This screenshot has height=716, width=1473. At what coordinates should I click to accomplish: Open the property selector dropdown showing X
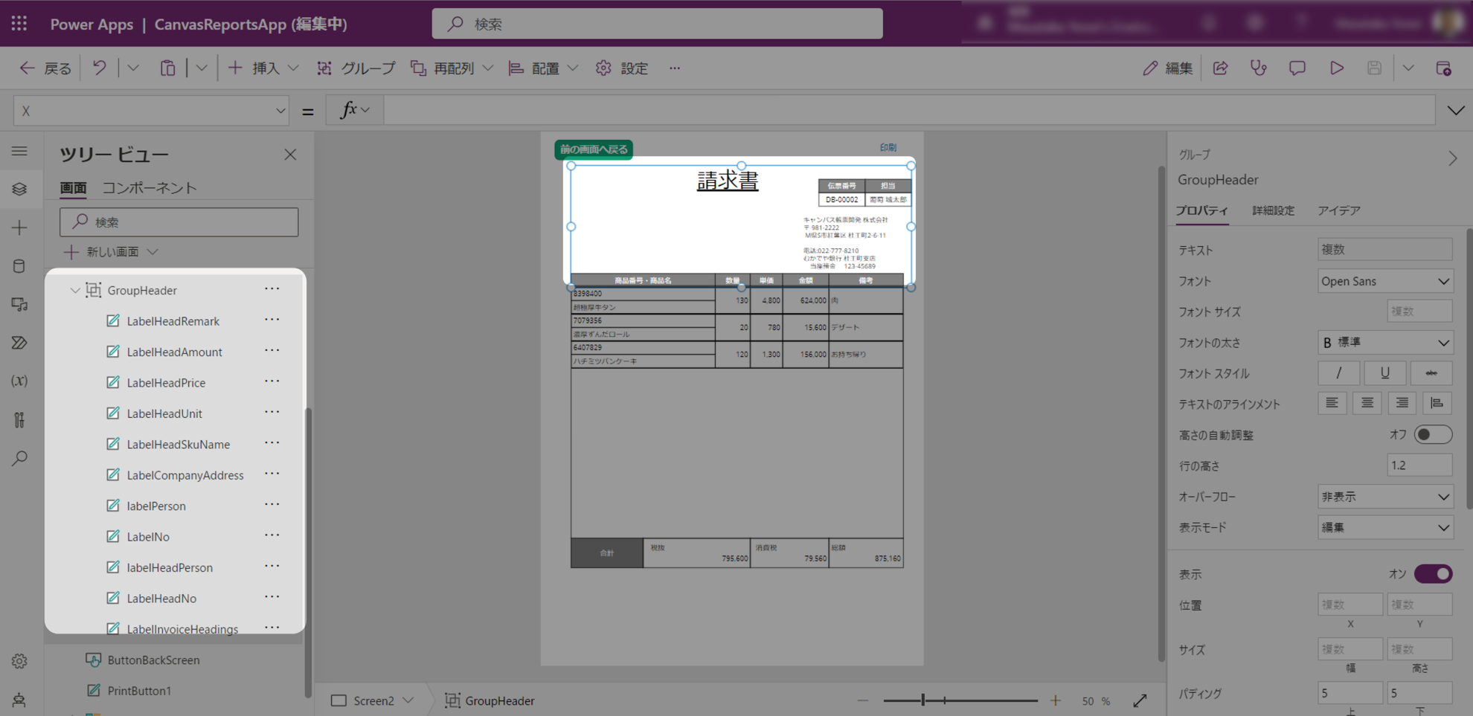pos(152,111)
